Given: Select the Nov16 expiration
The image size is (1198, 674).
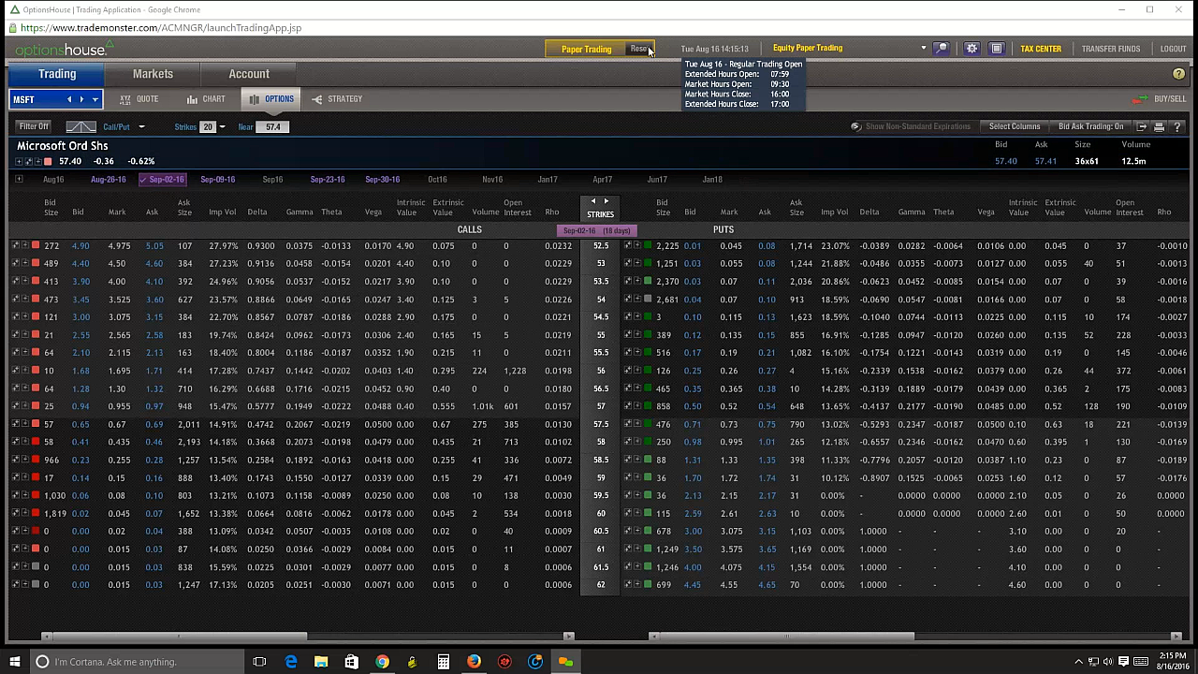Looking at the screenshot, I should (492, 180).
